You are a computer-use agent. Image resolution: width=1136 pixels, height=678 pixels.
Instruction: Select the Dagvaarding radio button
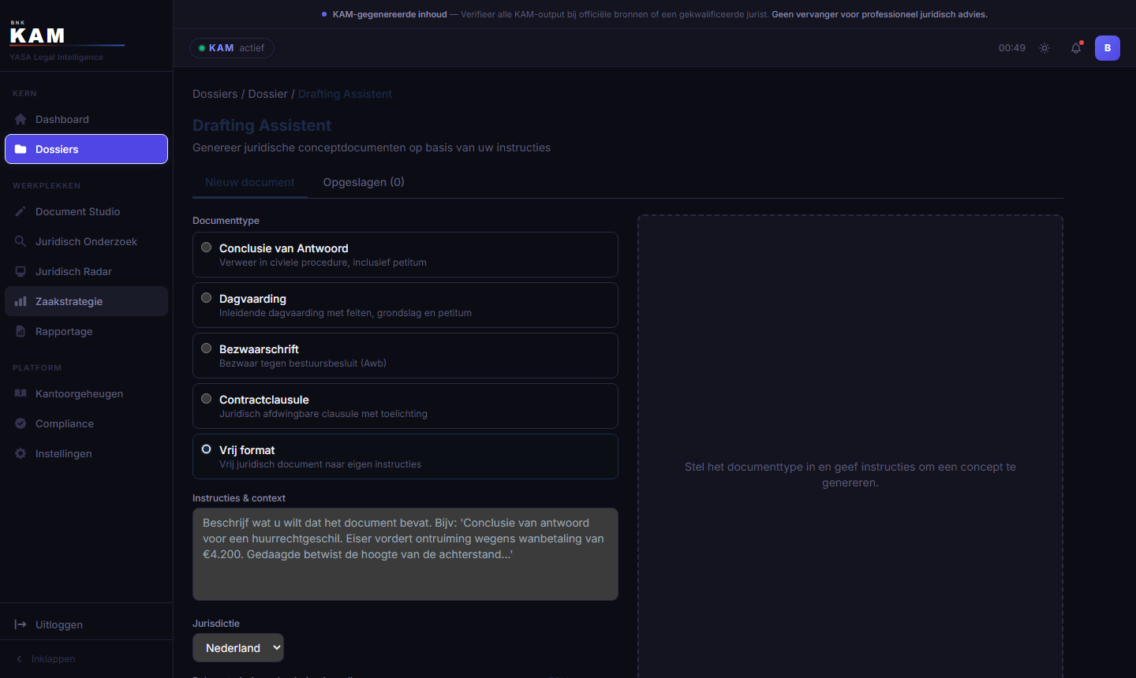(x=207, y=298)
